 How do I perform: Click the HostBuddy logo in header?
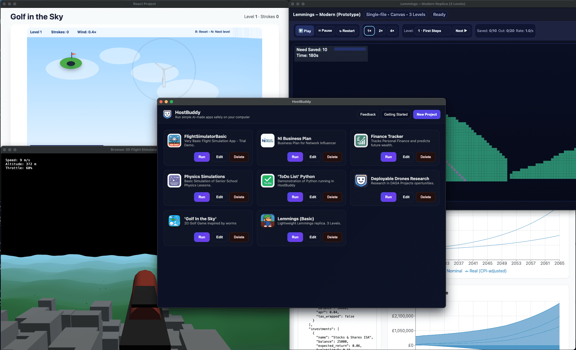[x=167, y=114]
